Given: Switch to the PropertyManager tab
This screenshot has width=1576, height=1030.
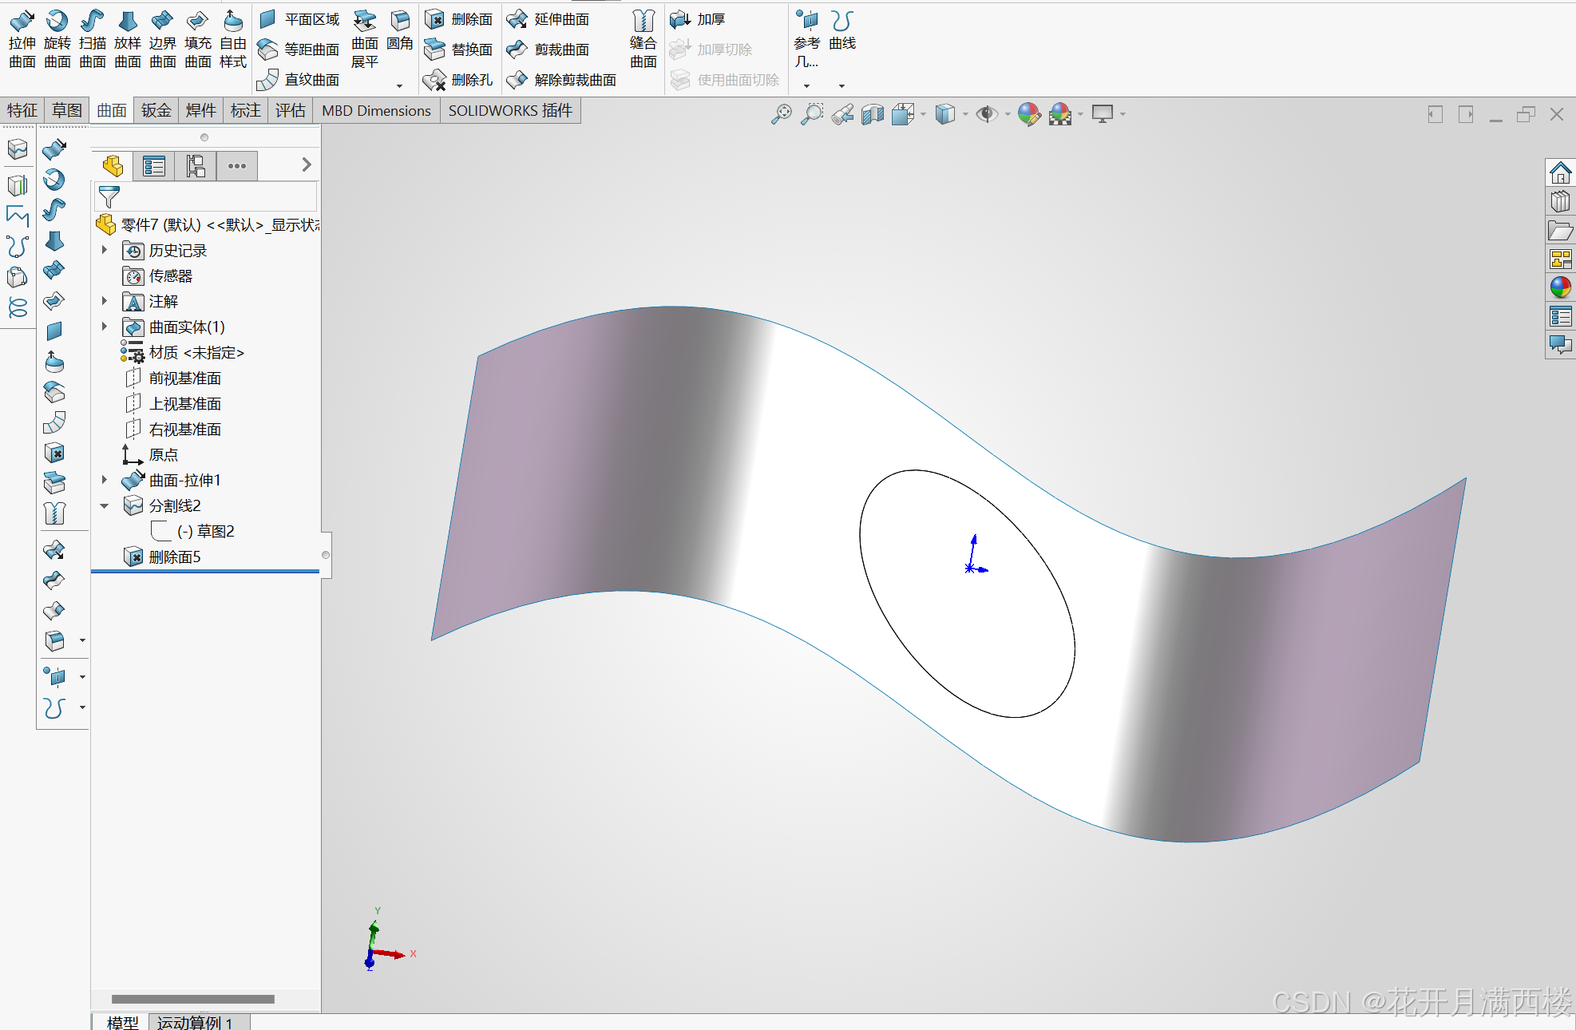Looking at the screenshot, I should pyautogui.click(x=154, y=166).
